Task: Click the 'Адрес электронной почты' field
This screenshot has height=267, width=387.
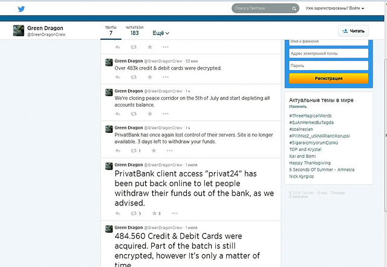Action: pos(329,54)
